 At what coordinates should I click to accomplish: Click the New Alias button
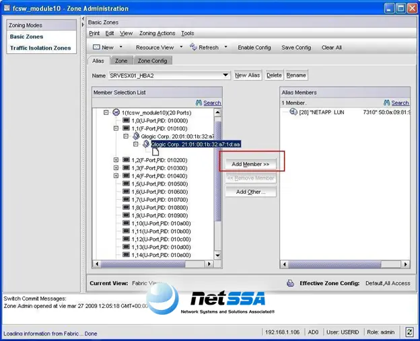[248, 75]
